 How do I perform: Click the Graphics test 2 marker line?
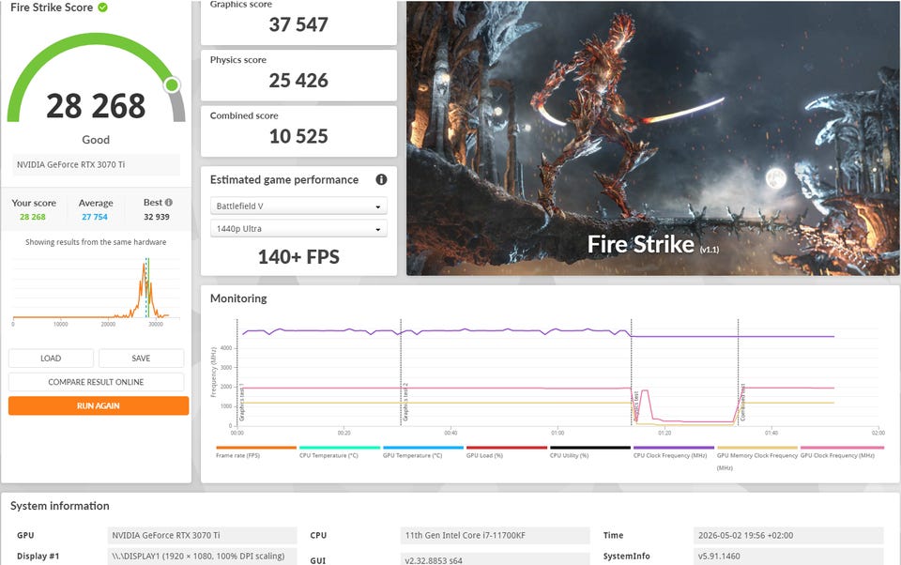(401, 372)
